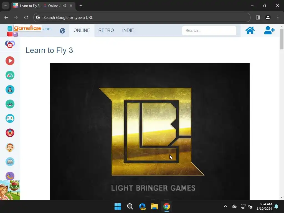Mute the tab using the speaker icon
Image resolution: width=284 pixels, height=213 pixels.
[x=64, y=6]
